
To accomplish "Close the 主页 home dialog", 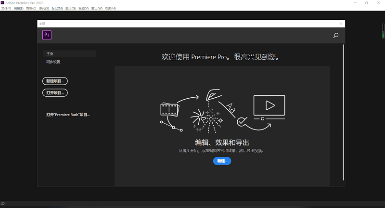I will pyautogui.click(x=341, y=24).
